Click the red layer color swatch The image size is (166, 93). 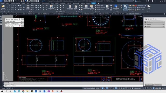(136, 6)
